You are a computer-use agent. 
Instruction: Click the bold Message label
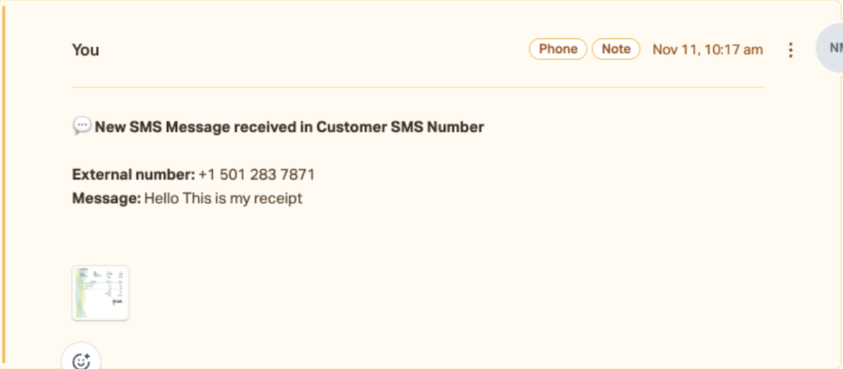coord(106,199)
